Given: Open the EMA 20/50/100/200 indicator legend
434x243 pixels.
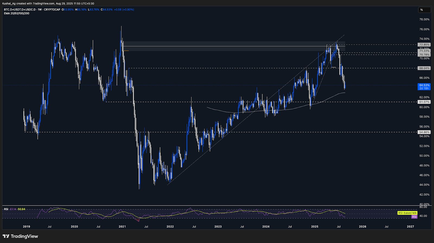Looking at the screenshot, I should (17, 13).
